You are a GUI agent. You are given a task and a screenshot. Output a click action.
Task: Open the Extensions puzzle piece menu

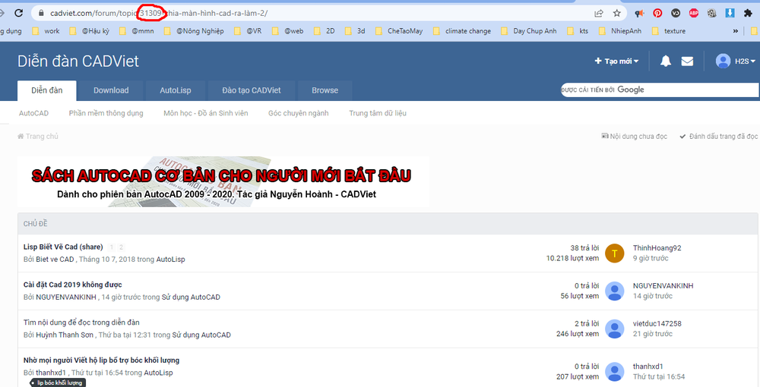748,13
